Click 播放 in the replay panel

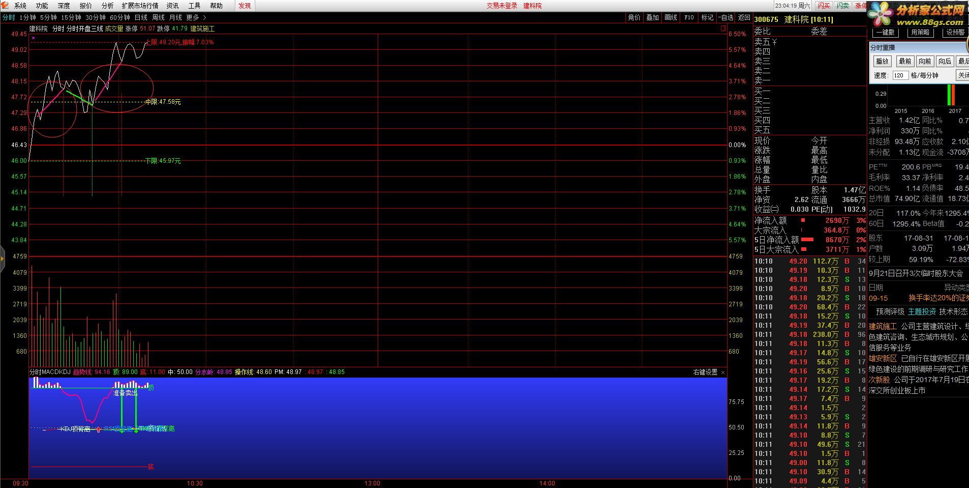click(x=882, y=61)
